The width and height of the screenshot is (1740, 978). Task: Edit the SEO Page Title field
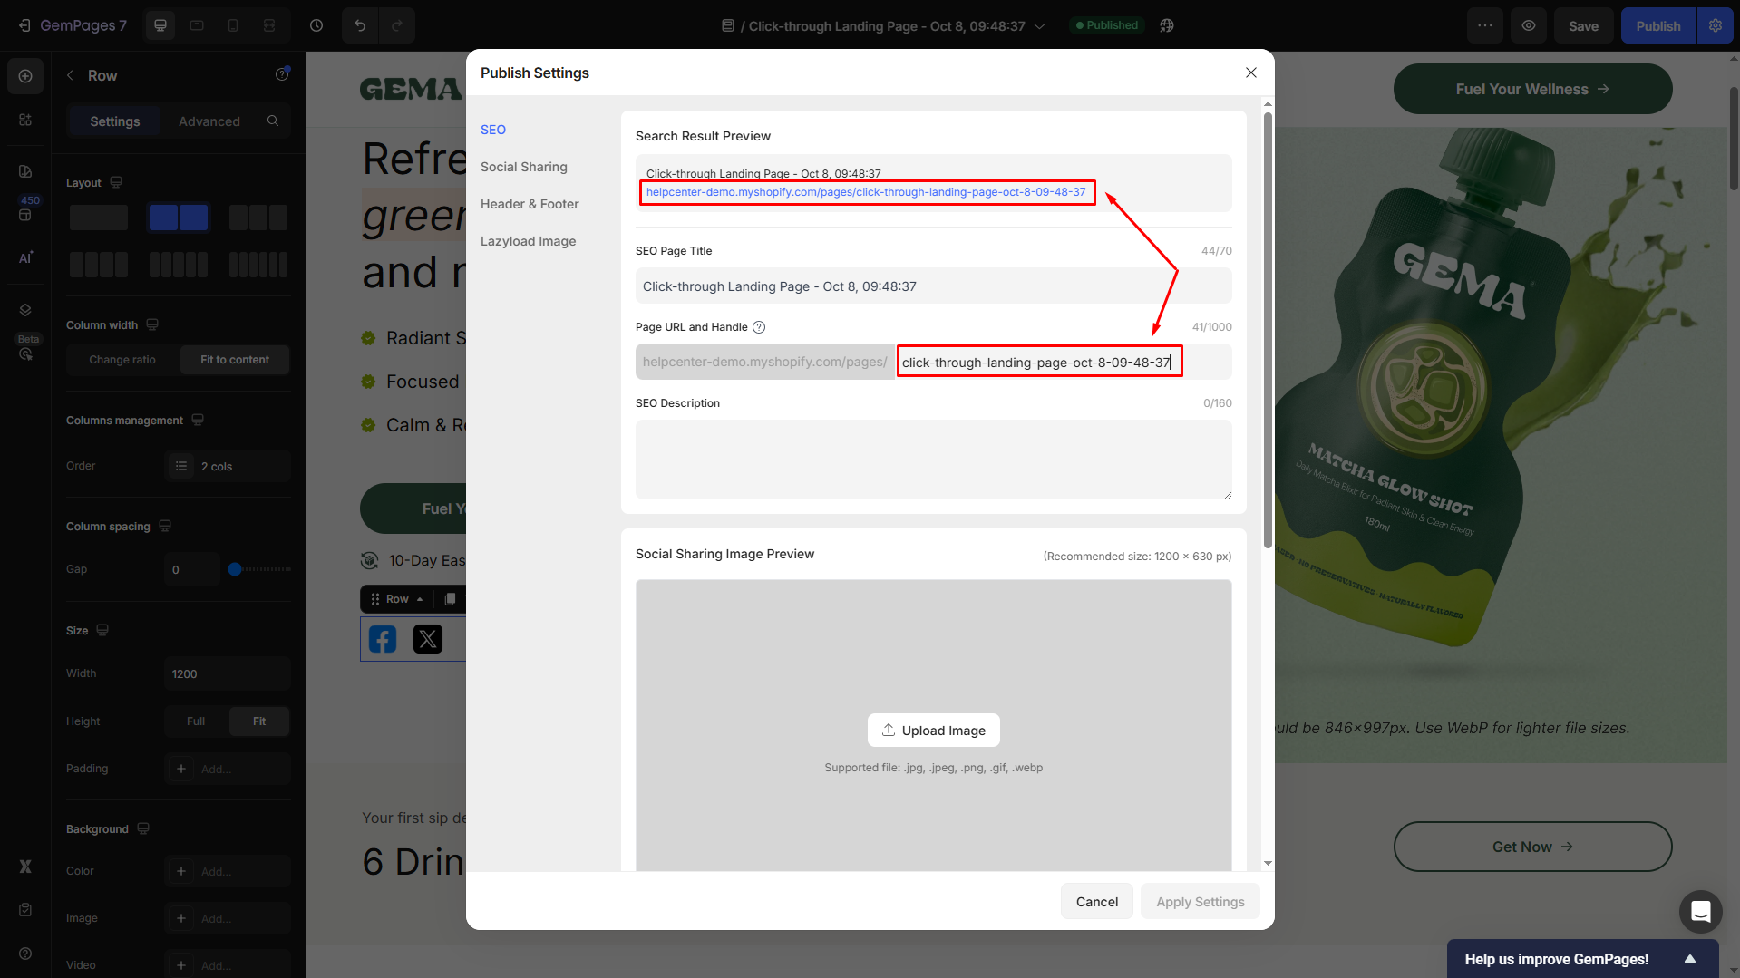pos(934,286)
